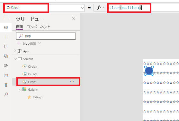The width and height of the screenshot is (179, 121).
Task: Close the Tree view panel
Action: [x=74, y=19]
